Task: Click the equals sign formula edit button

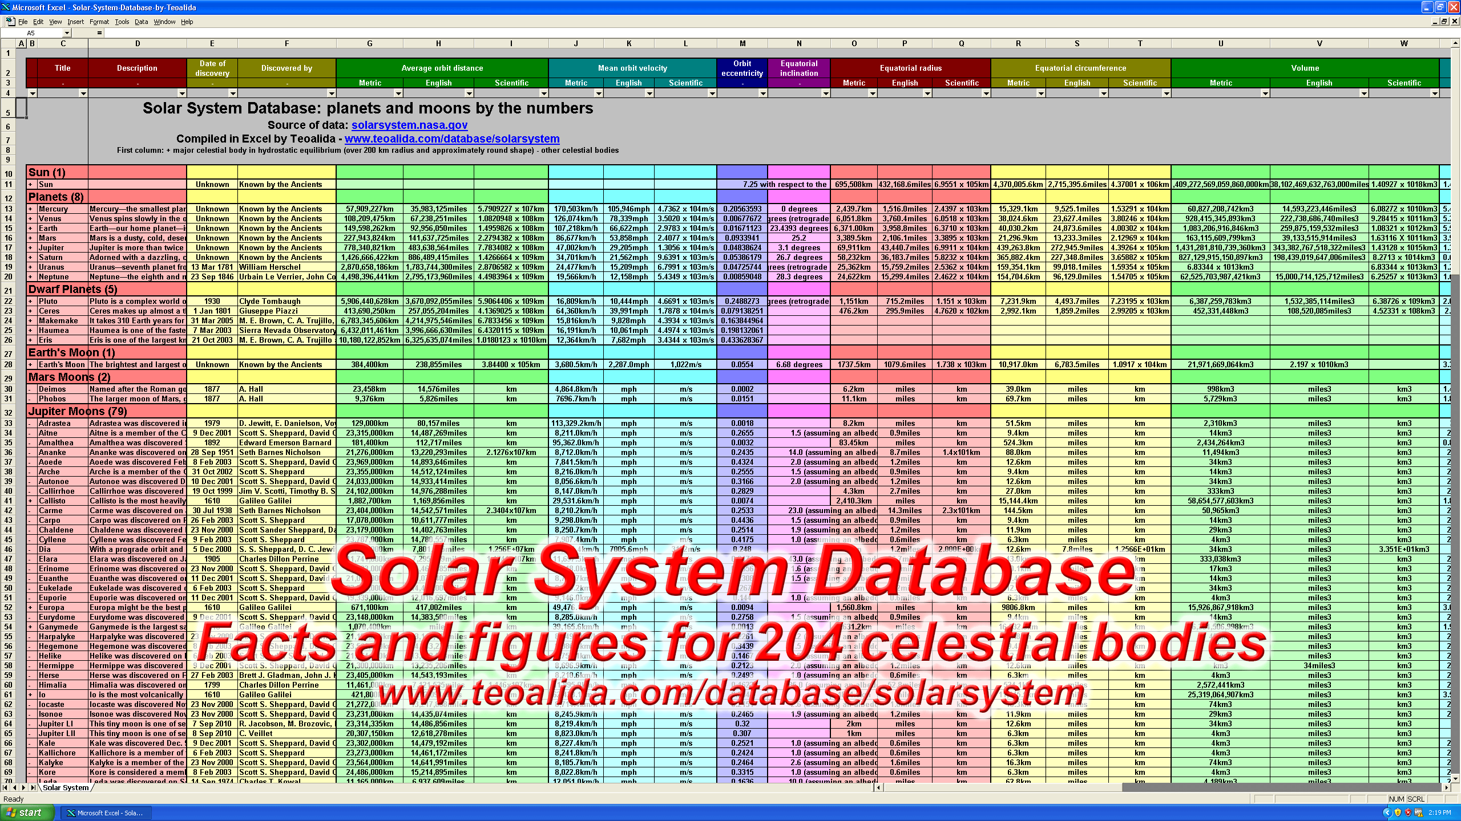Action: [x=99, y=33]
